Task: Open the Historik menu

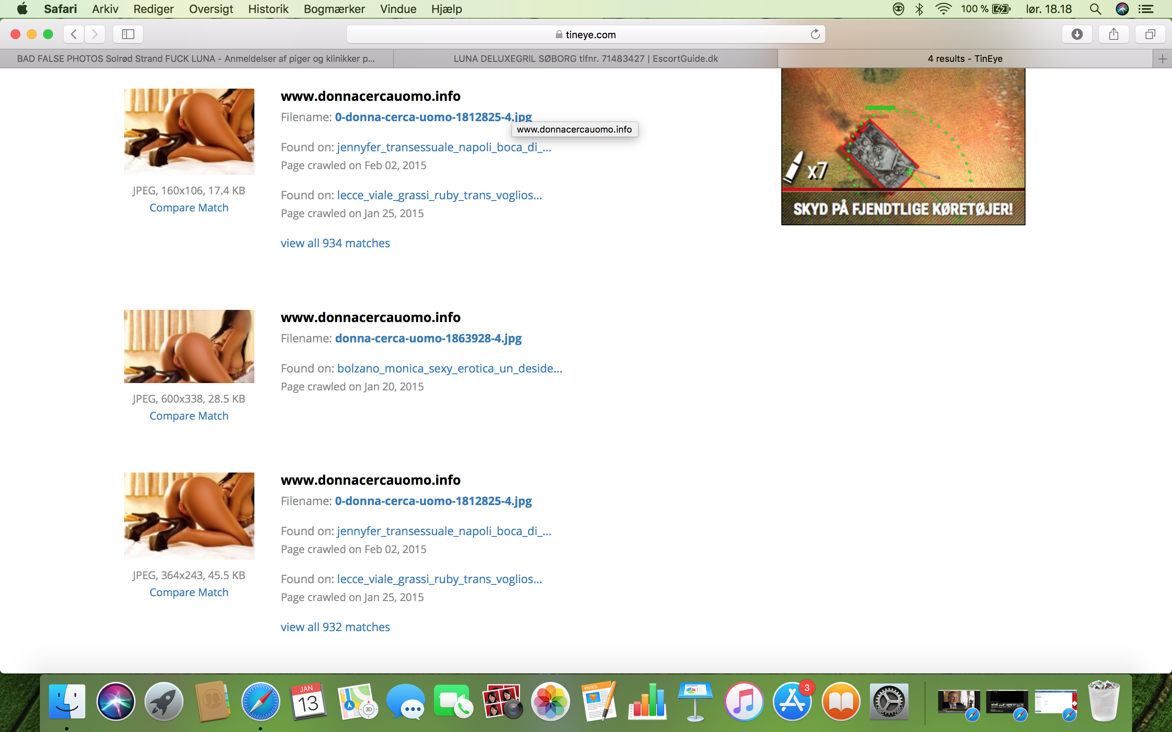Action: [x=268, y=9]
